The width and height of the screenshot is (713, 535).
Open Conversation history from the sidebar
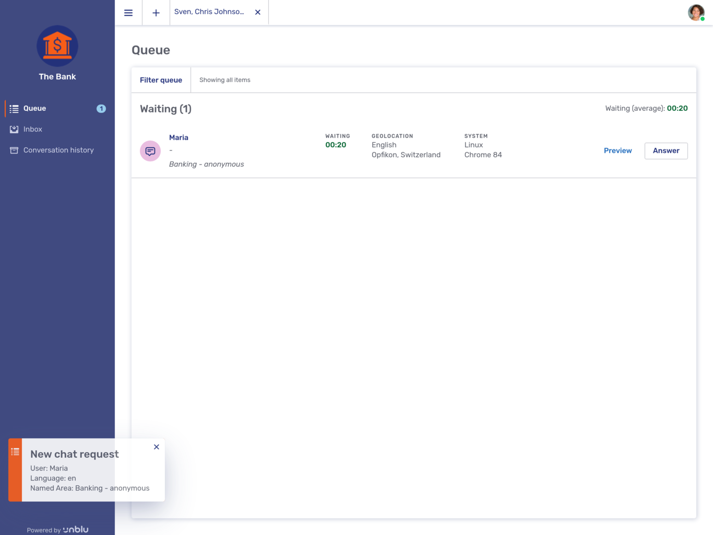pos(58,150)
